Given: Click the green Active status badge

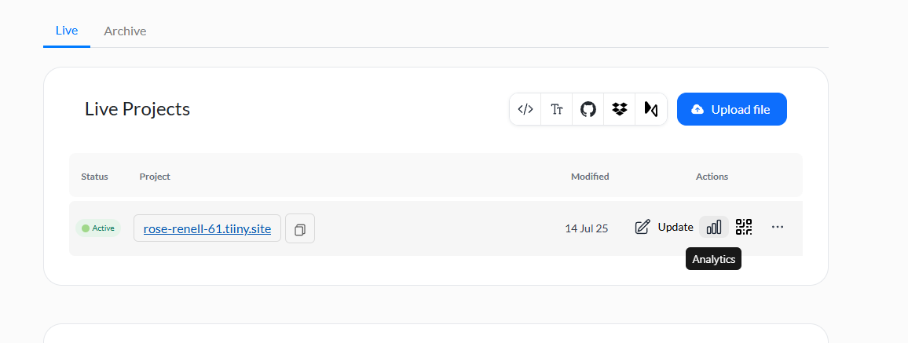Looking at the screenshot, I should (x=98, y=228).
